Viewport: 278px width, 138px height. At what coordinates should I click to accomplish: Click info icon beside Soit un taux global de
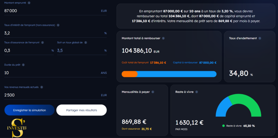coord(86,43)
